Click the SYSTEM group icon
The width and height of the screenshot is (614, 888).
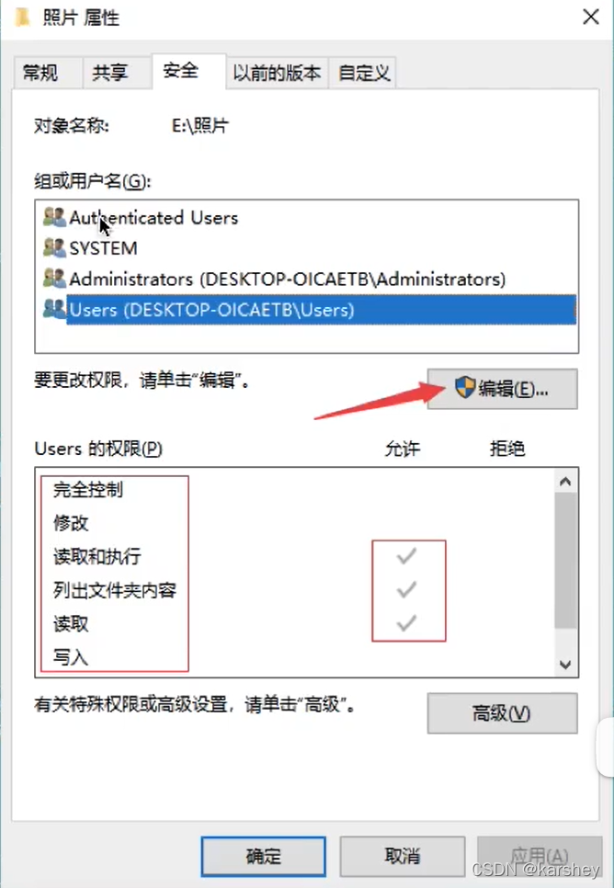pyautogui.click(x=54, y=247)
